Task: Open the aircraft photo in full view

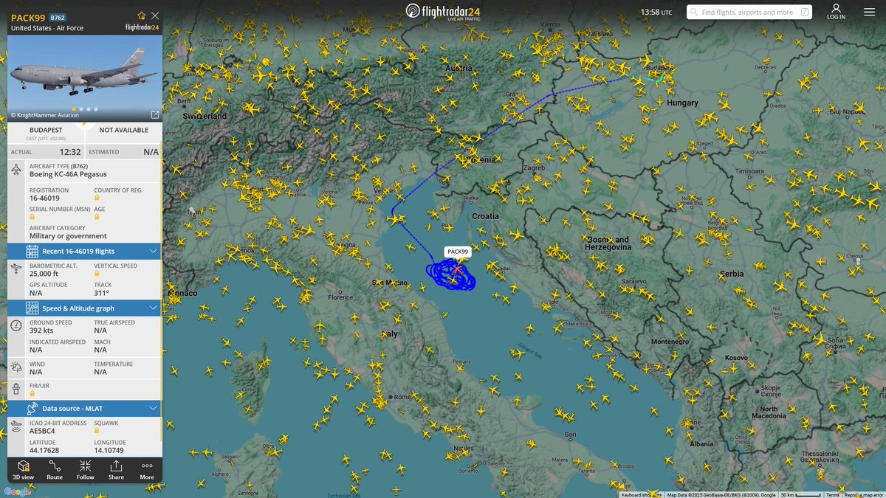Action: pyautogui.click(x=154, y=114)
